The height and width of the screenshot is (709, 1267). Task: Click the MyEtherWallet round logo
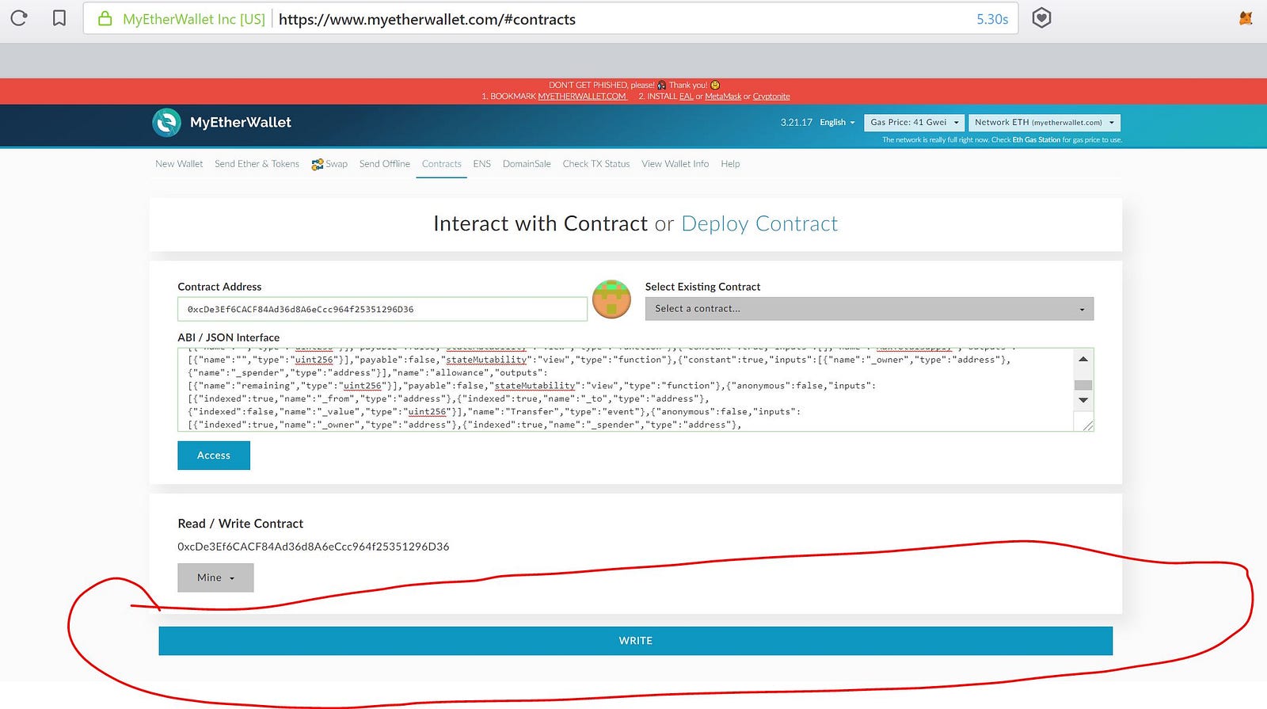coord(166,123)
